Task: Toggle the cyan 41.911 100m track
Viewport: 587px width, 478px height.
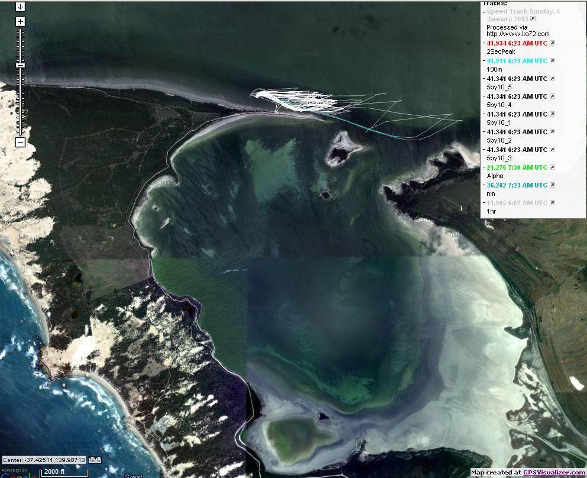Action: 516,61
